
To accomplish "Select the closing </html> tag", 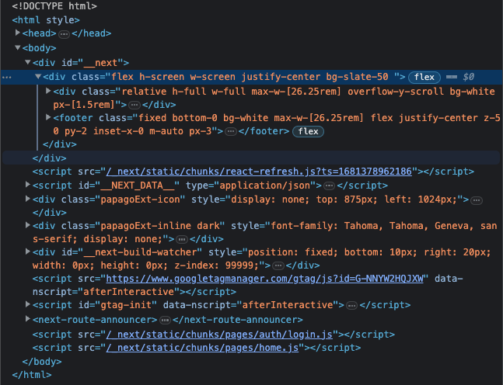I will 31,375.
